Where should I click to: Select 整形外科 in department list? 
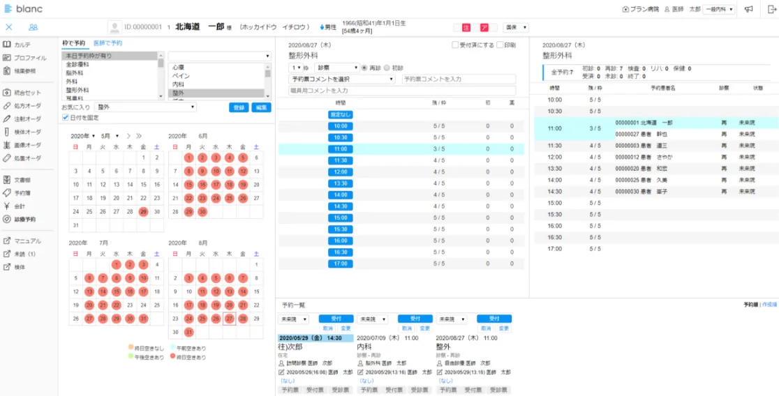[77, 90]
